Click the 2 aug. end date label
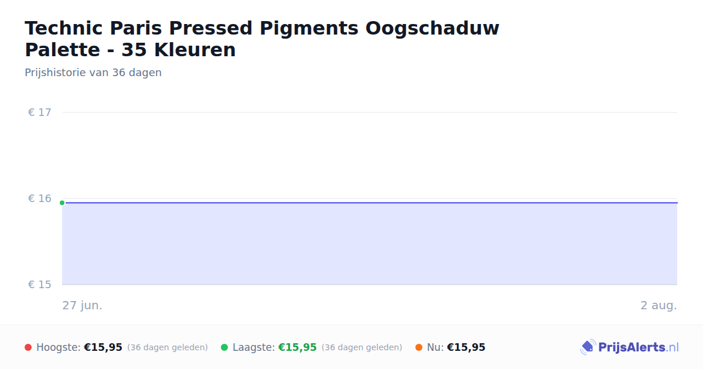 click(658, 305)
